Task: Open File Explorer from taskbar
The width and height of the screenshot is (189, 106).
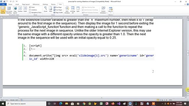Action: [x=66, y=104]
